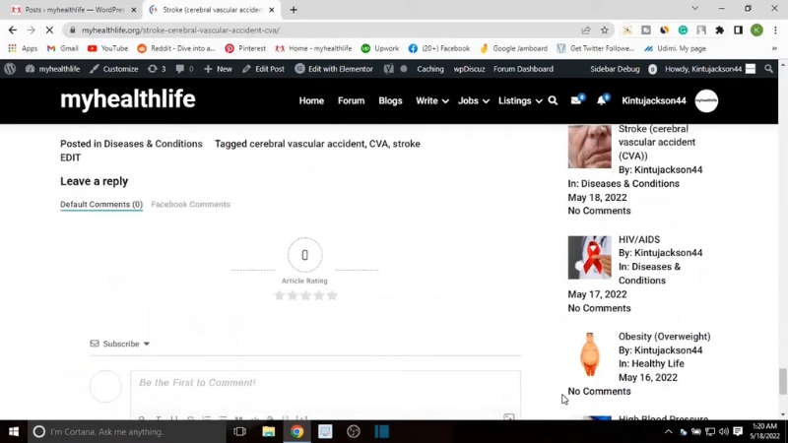The width and height of the screenshot is (788, 443).
Task: Open the WordPress logo menu in admin bar
Action: coord(10,69)
